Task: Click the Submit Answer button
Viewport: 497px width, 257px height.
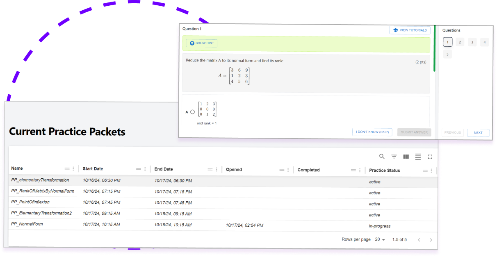Action: (414, 132)
